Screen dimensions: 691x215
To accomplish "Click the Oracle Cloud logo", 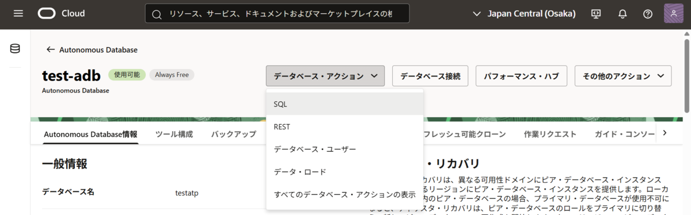I will click(62, 13).
